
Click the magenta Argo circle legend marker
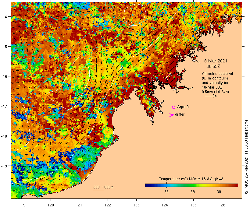click(x=174, y=107)
